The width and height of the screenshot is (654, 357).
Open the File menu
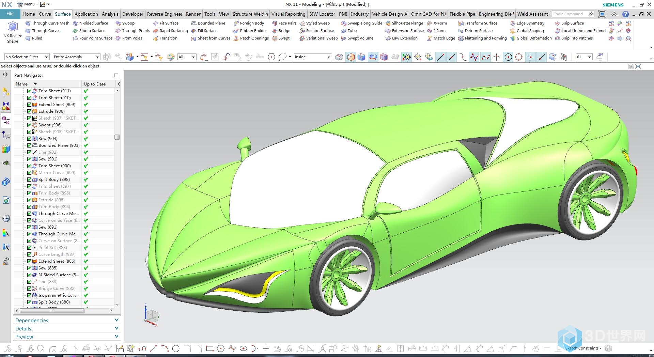[x=10, y=14]
